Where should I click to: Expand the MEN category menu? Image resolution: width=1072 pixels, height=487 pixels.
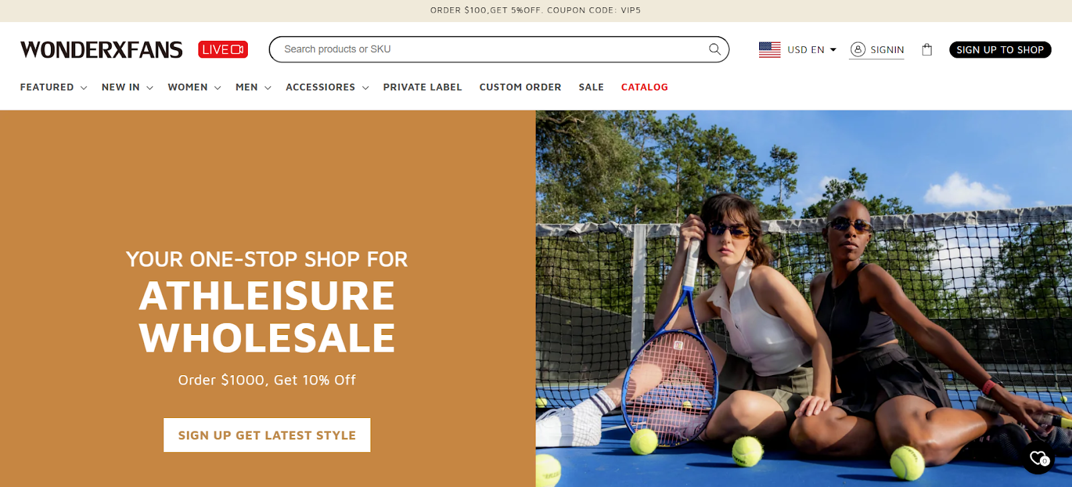click(253, 87)
